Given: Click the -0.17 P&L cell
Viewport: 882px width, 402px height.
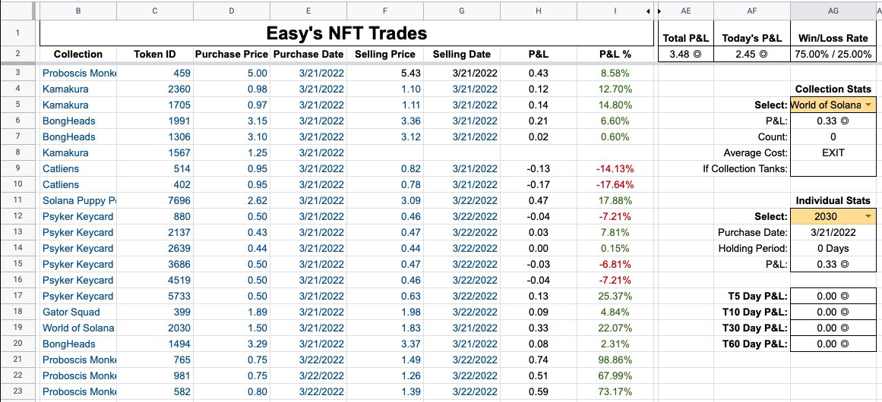Looking at the screenshot, I should click(x=539, y=185).
